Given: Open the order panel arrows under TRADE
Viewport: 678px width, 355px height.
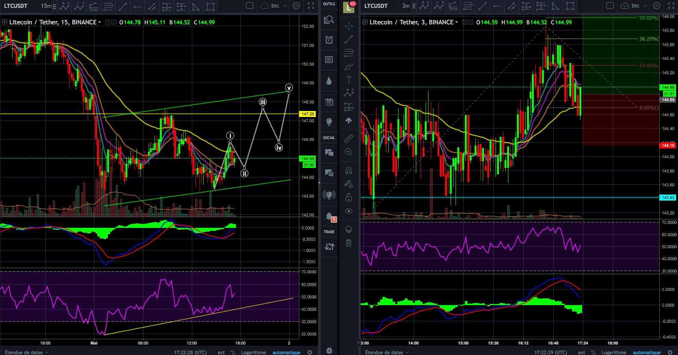Looking at the screenshot, I should (329, 246).
